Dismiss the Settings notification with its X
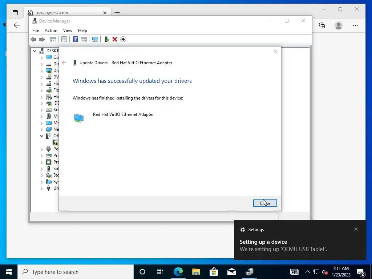This screenshot has width=372, height=279. pyautogui.click(x=356, y=229)
